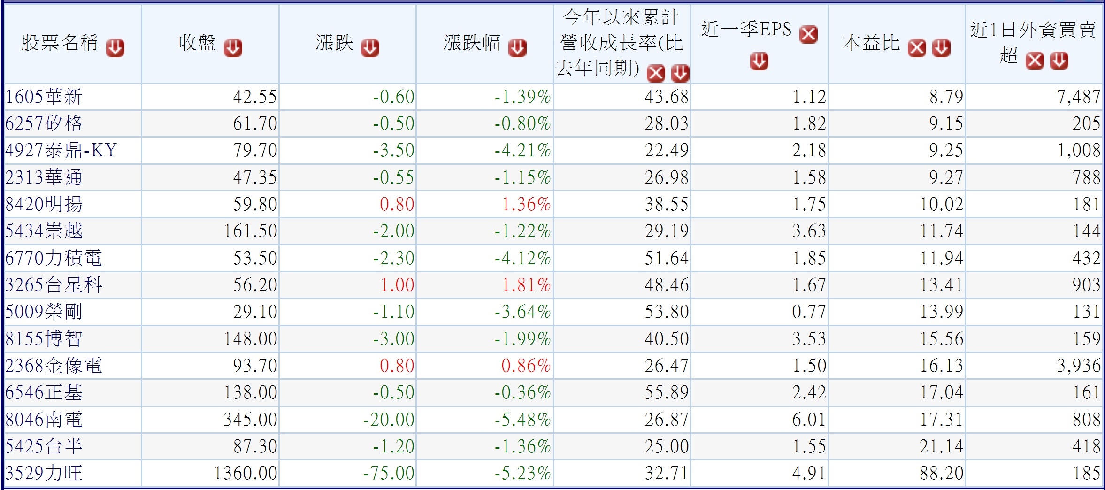This screenshot has width=1105, height=490.
Task: Open the 3529力旺 stock page
Action: point(44,473)
